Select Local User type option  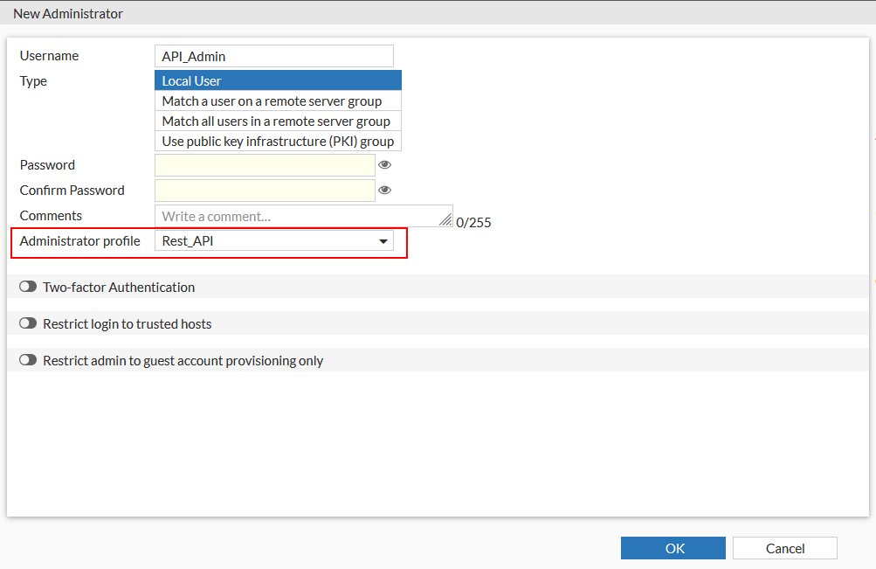tap(278, 80)
